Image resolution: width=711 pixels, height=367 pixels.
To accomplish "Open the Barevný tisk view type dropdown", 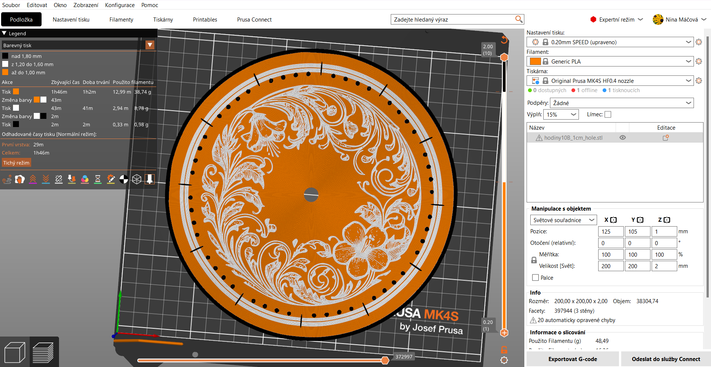I will pos(78,45).
